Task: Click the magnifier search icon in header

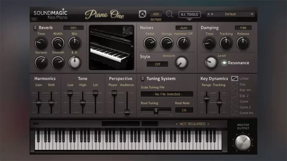Action: tap(169, 14)
